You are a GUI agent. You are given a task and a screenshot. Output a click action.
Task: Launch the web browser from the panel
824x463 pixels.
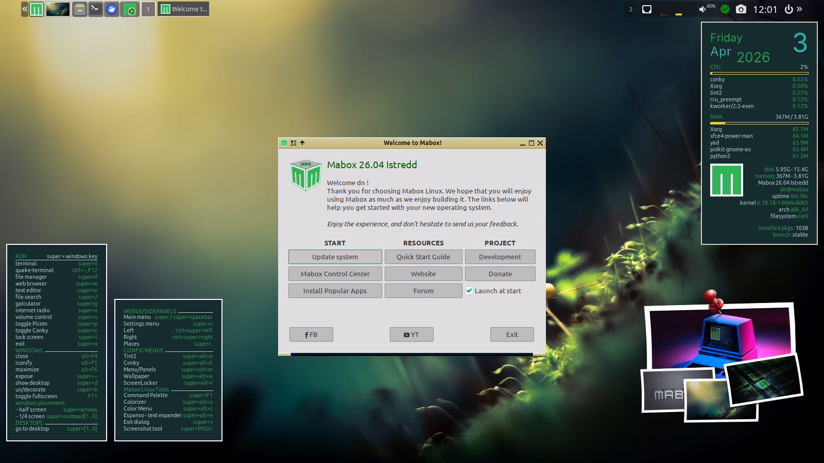tap(112, 9)
